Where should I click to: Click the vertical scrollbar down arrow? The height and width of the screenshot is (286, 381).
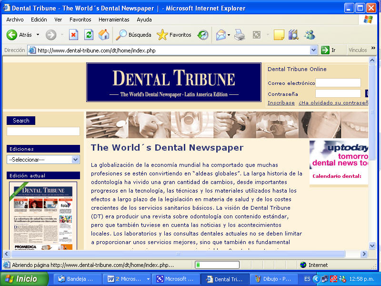(x=372, y=245)
